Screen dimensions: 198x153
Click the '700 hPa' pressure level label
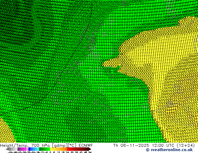click(40, 146)
